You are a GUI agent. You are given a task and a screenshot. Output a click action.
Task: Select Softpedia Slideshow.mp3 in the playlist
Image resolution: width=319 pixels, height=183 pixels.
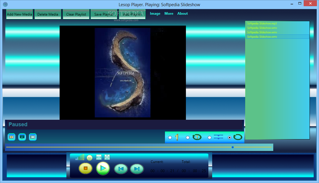click(262, 24)
